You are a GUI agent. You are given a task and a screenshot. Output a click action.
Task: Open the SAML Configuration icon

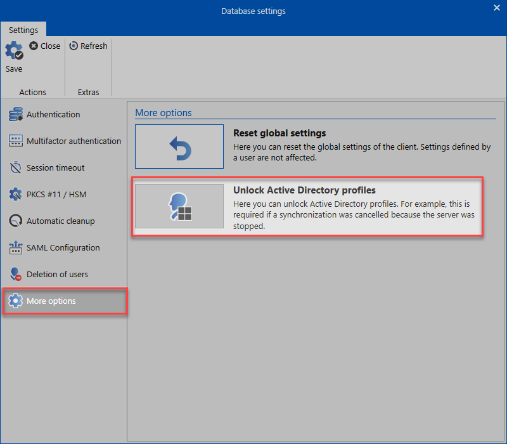point(15,247)
